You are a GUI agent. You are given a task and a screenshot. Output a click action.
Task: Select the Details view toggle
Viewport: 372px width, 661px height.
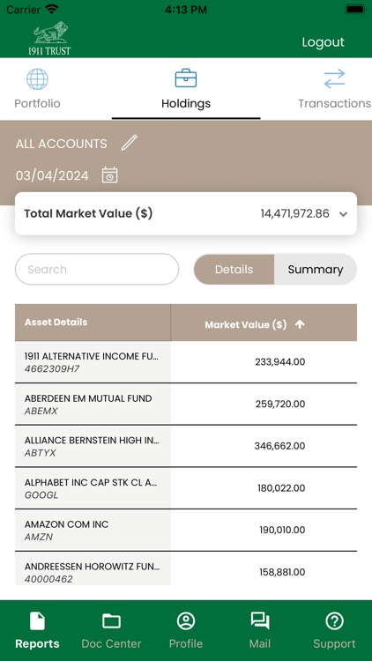point(234,270)
